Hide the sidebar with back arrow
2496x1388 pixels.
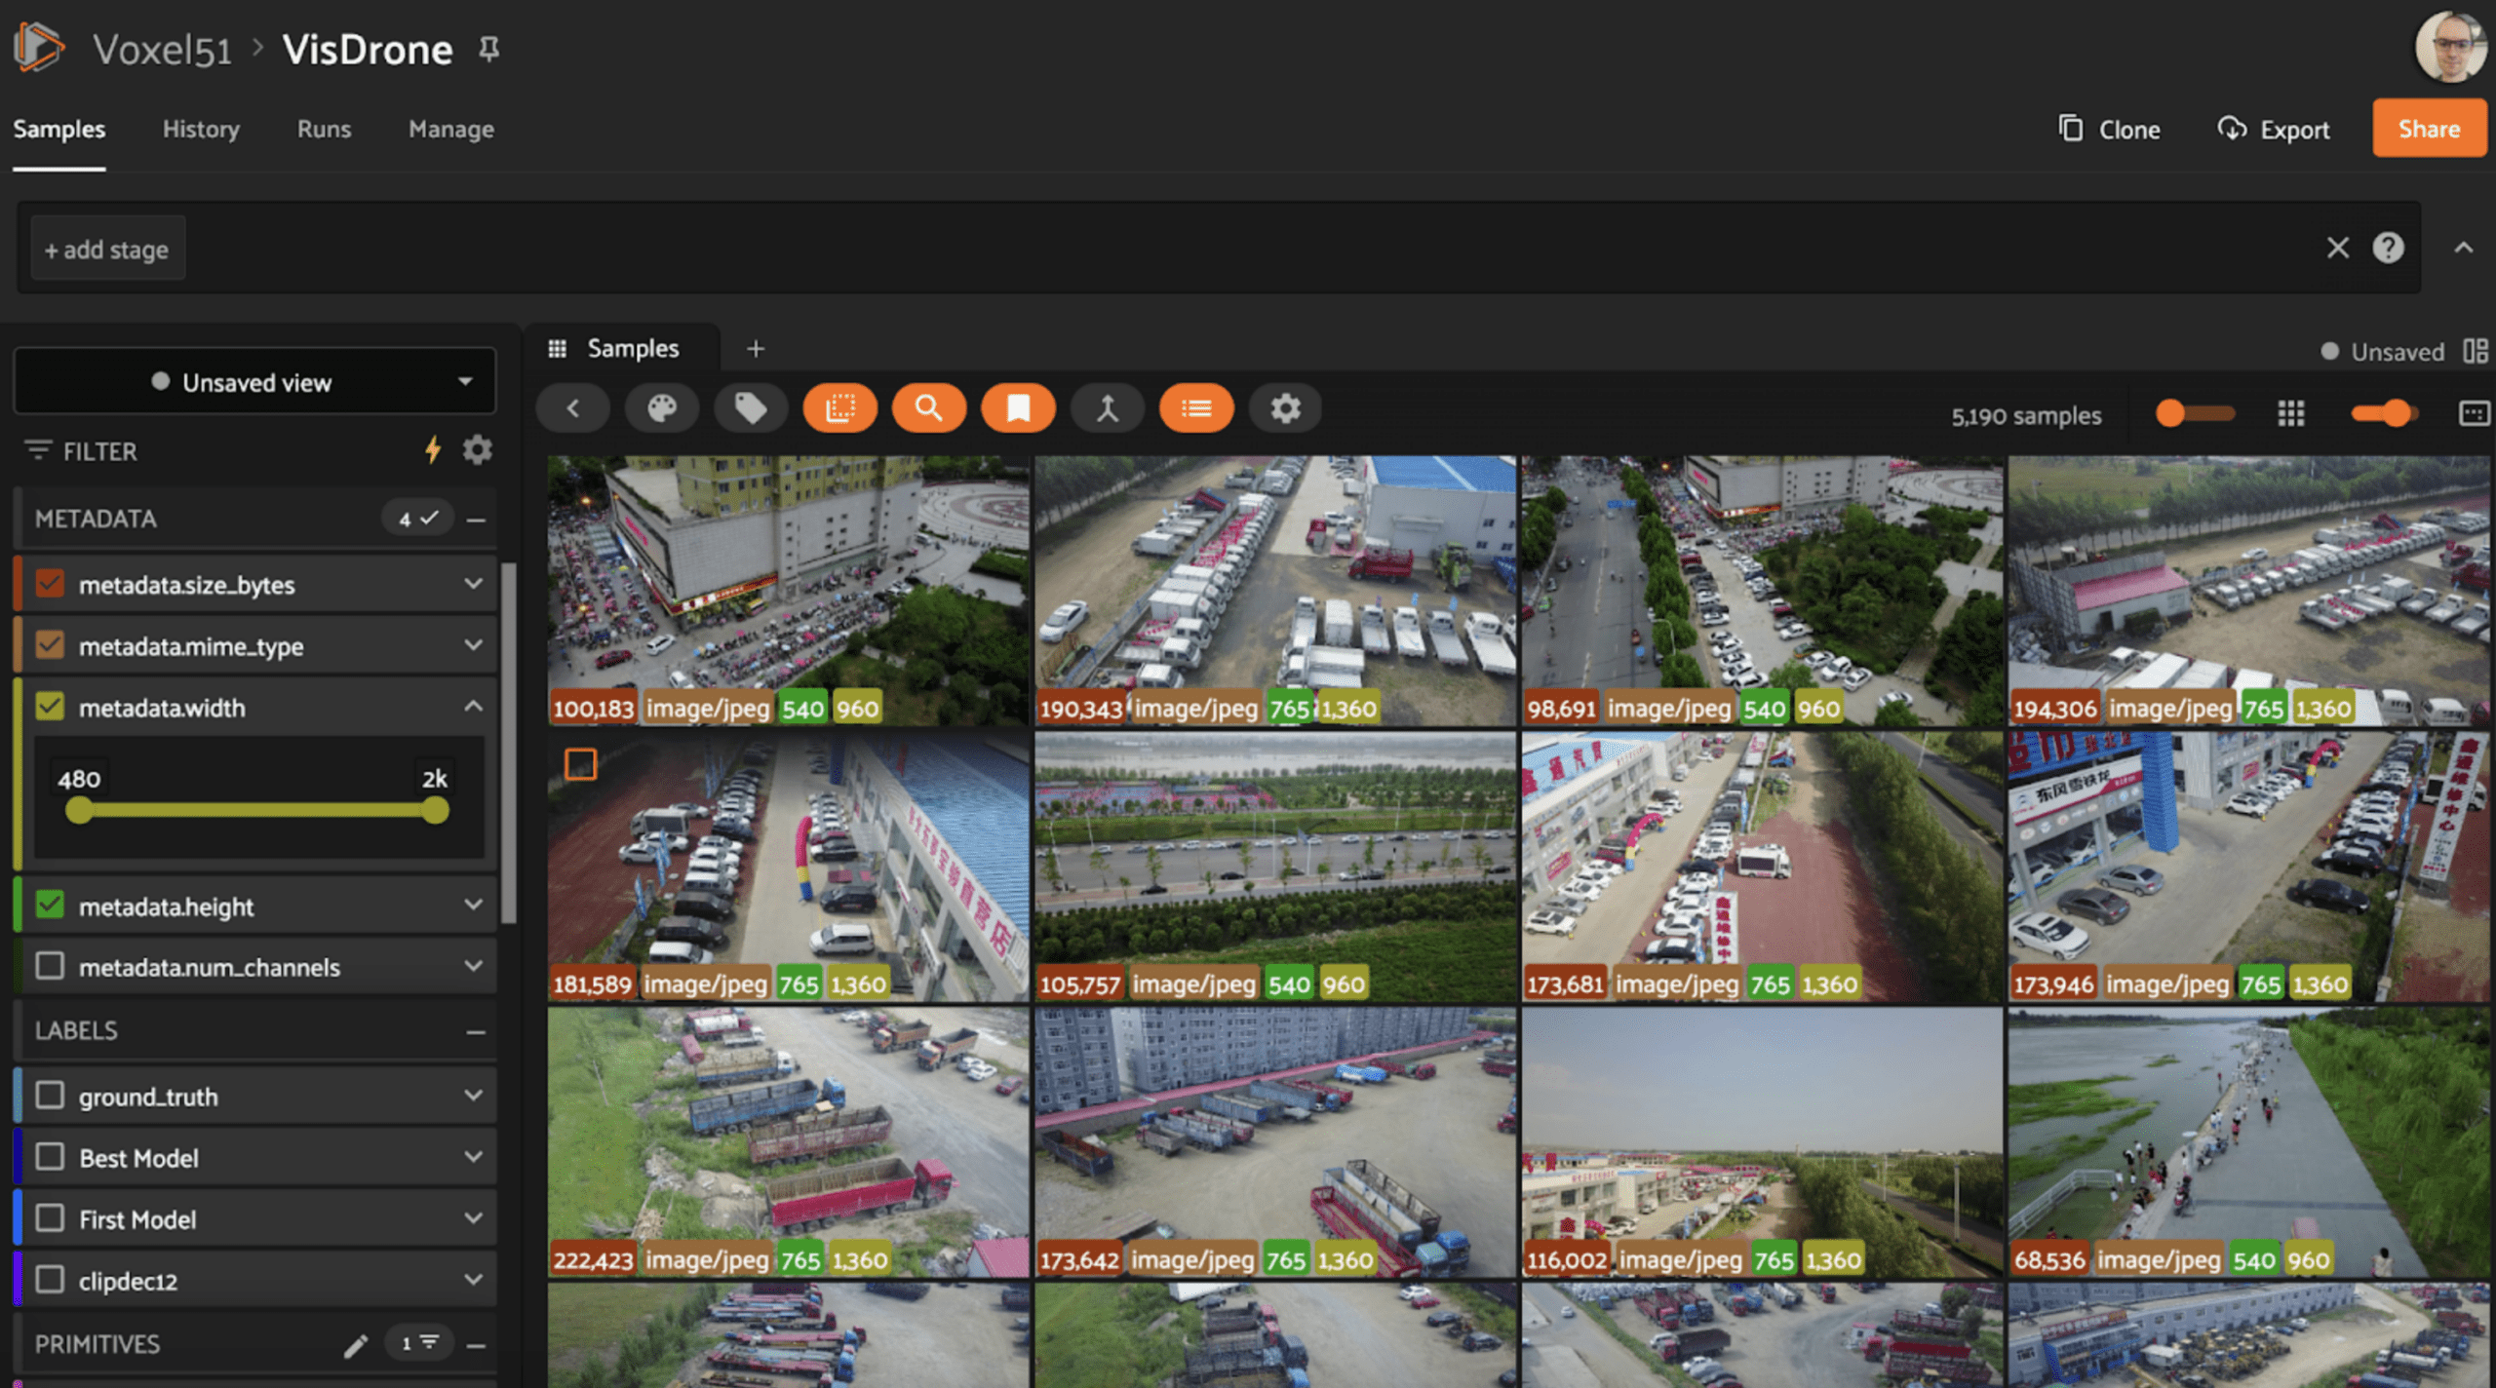[573, 408]
